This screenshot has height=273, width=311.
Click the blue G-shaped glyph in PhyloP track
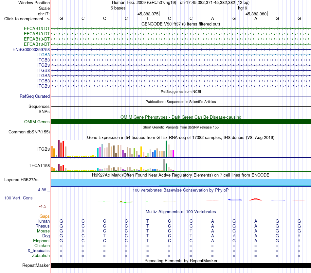(x=235, y=200)
